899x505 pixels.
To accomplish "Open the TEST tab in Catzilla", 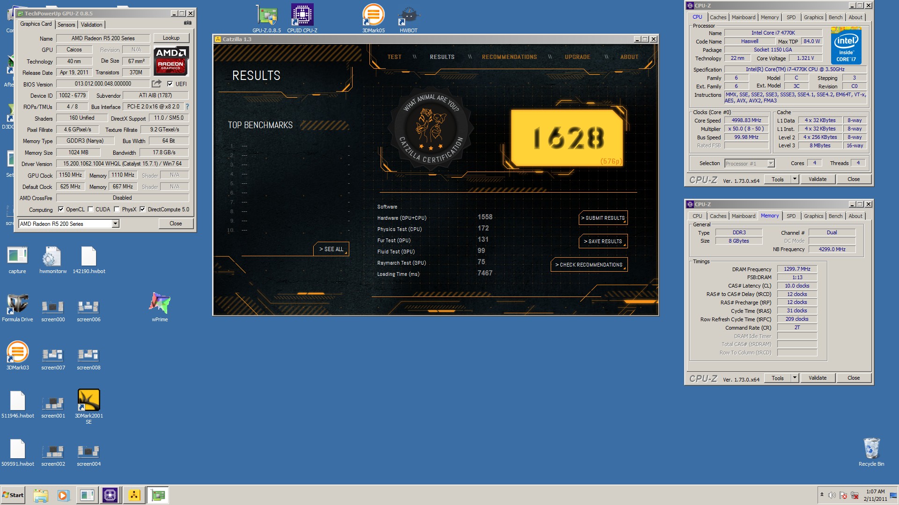I will [x=394, y=57].
